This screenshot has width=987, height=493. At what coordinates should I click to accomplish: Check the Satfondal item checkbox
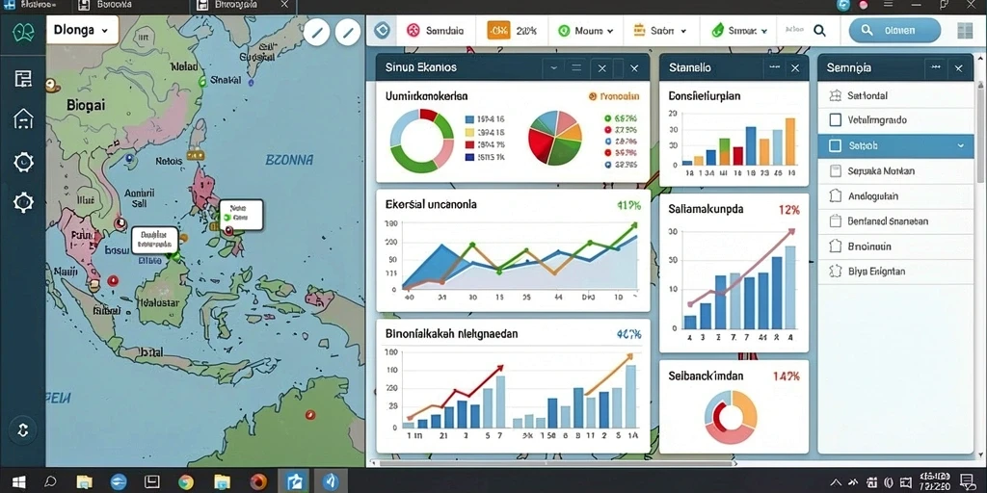(x=836, y=95)
